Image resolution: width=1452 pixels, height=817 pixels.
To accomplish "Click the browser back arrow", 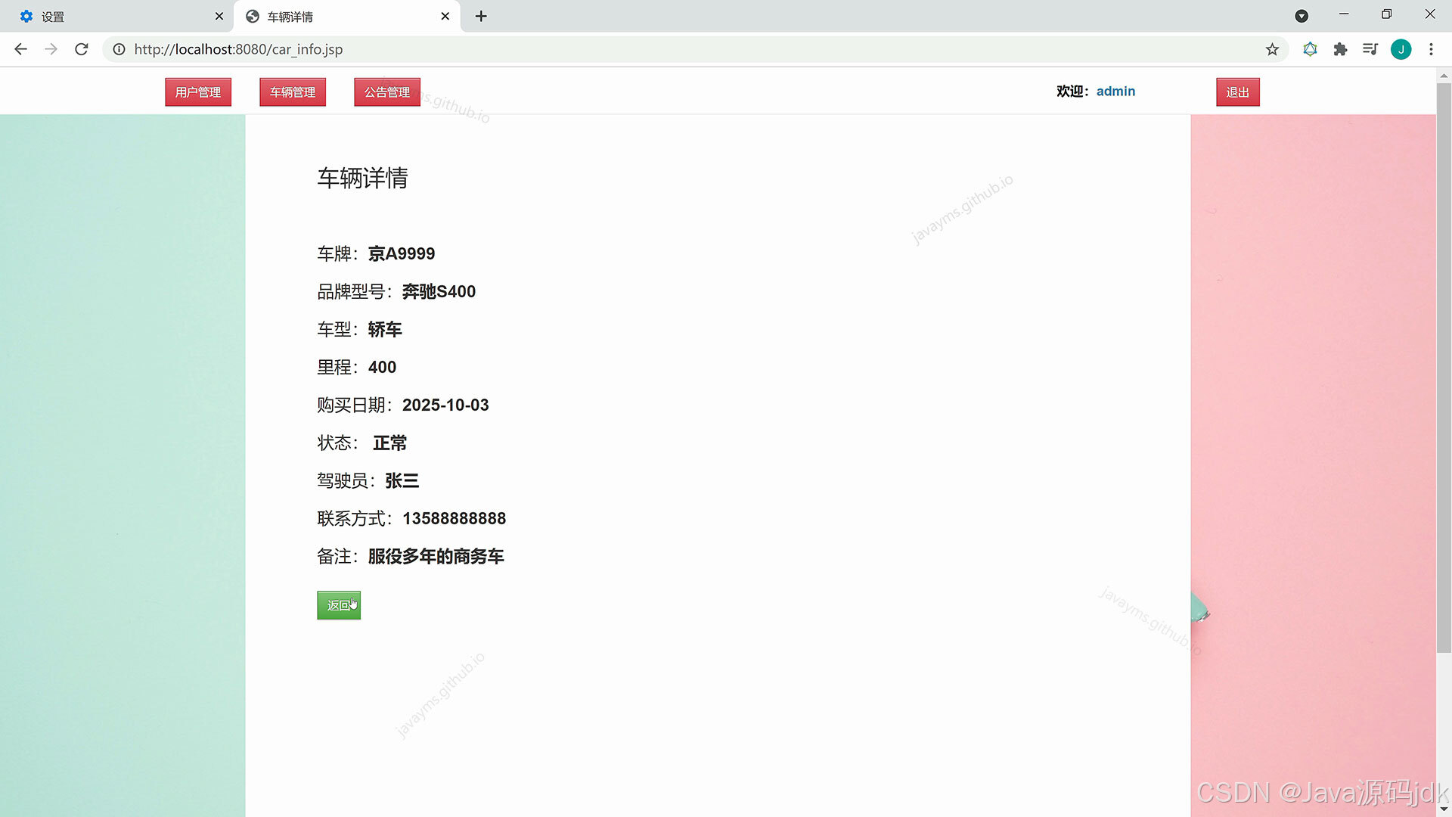I will point(20,49).
